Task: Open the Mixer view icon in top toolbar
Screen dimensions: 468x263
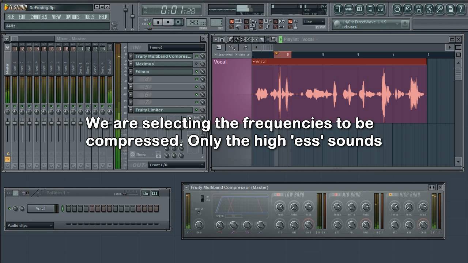Action: coord(381,9)
